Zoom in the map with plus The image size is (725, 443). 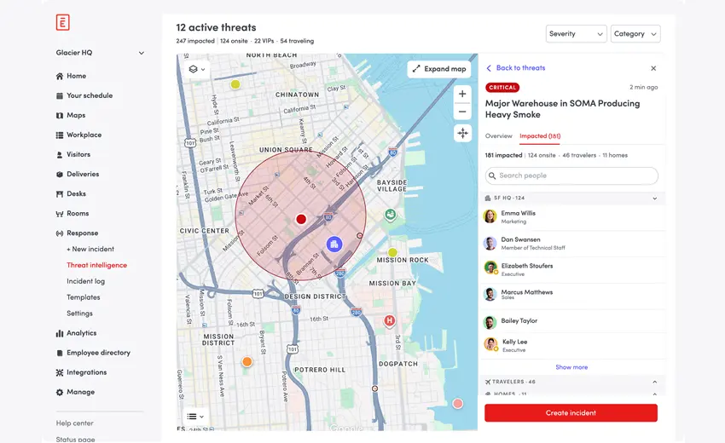462,94
